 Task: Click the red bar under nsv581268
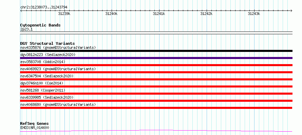tap(156, 94)
